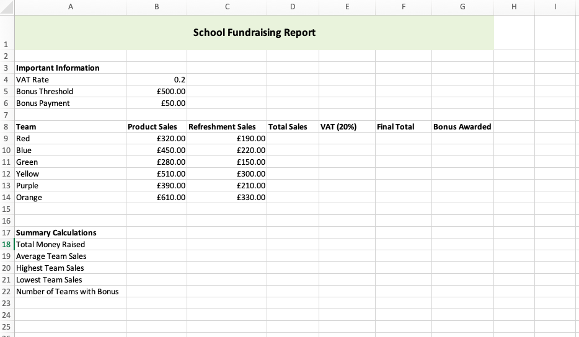
Task: Select the Bonus Threshold £500.00 cell
Action: [x=156, y=92]
